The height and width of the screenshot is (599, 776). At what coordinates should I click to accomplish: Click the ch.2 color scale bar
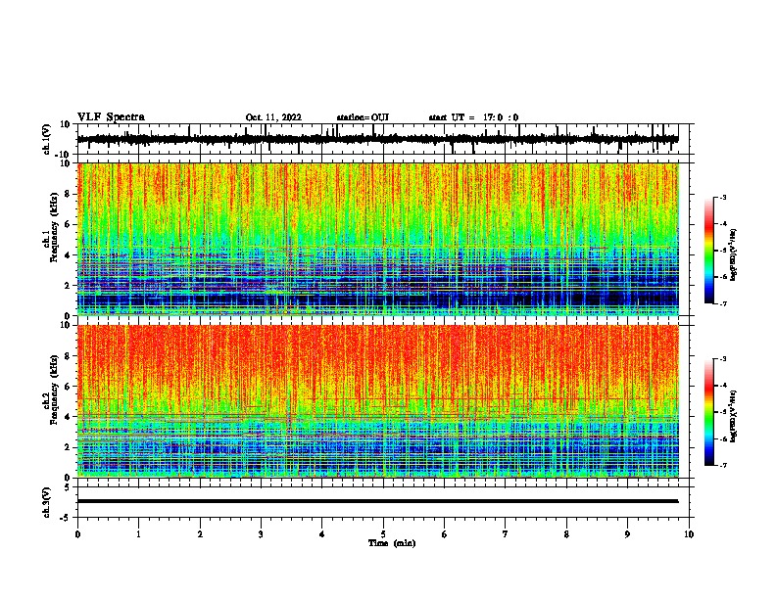(709, 412)
